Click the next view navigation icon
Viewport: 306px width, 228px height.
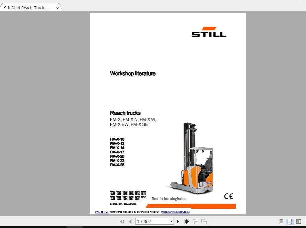coord(204,222)
